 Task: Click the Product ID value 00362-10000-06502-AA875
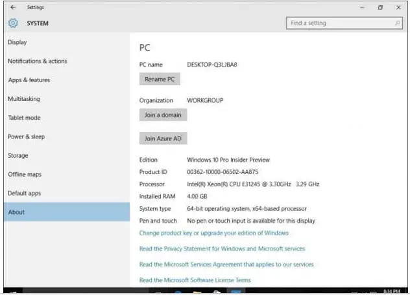tap(223, 172)
